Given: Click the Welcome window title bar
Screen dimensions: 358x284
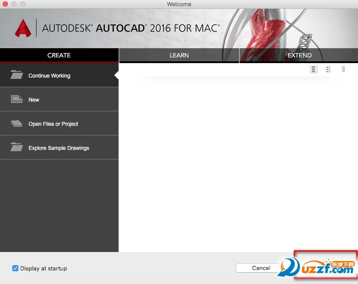Looking at the screenshot, I should click(x=179, y=4).
